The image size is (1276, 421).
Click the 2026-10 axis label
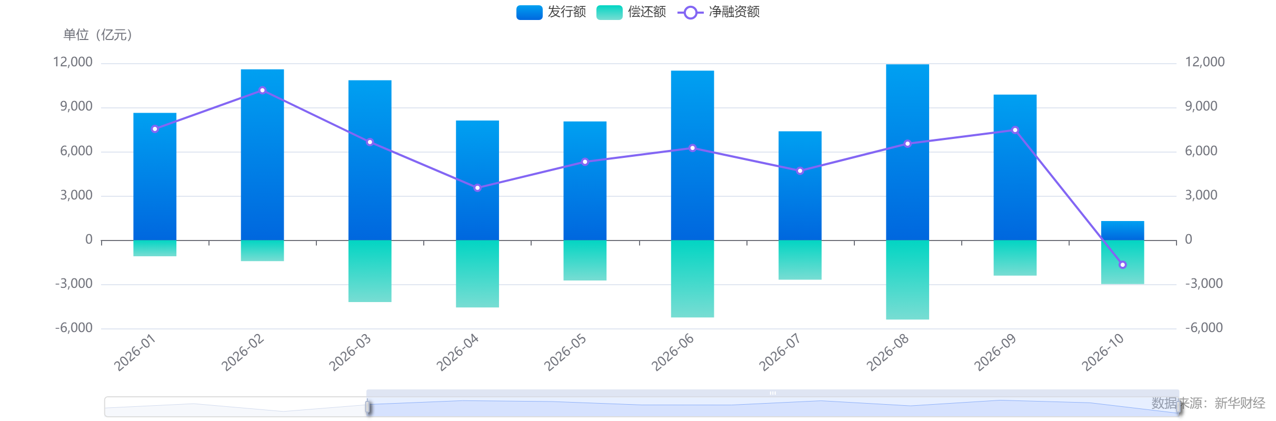point(1102,353)
